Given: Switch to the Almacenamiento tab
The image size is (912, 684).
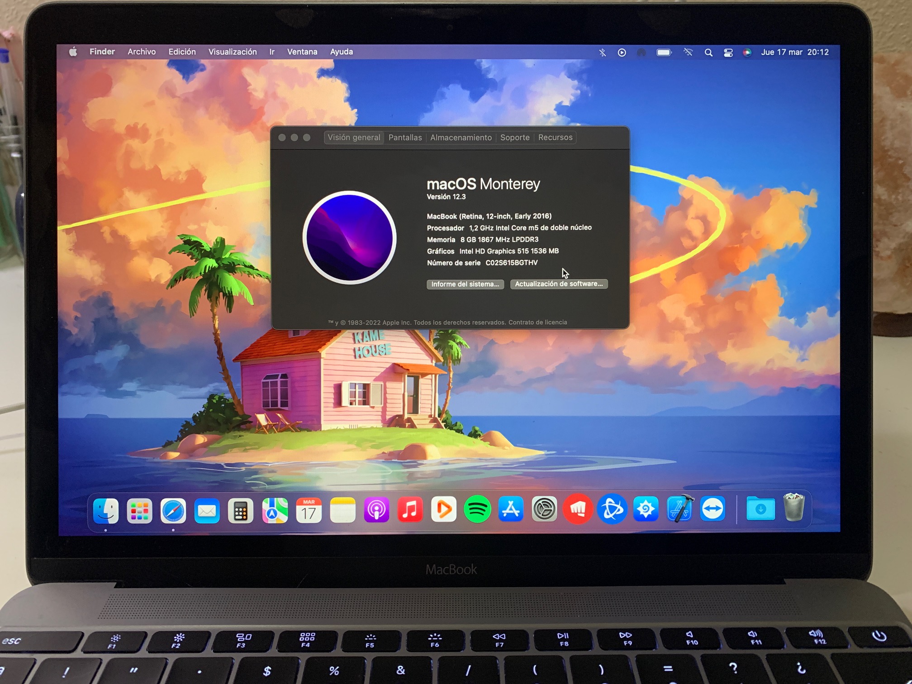Looking at the screenshot, I should coord(461,138).
